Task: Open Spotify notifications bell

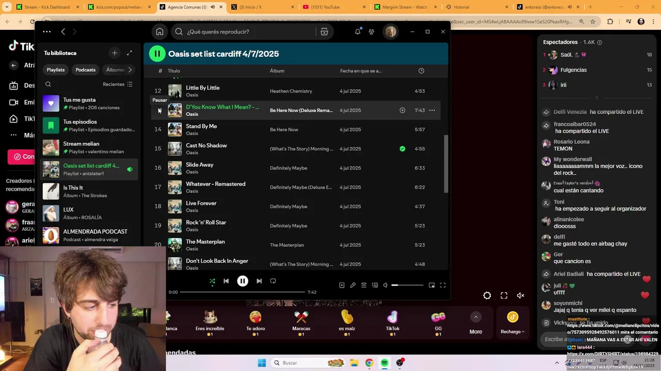Action: (x=357, y=31)
